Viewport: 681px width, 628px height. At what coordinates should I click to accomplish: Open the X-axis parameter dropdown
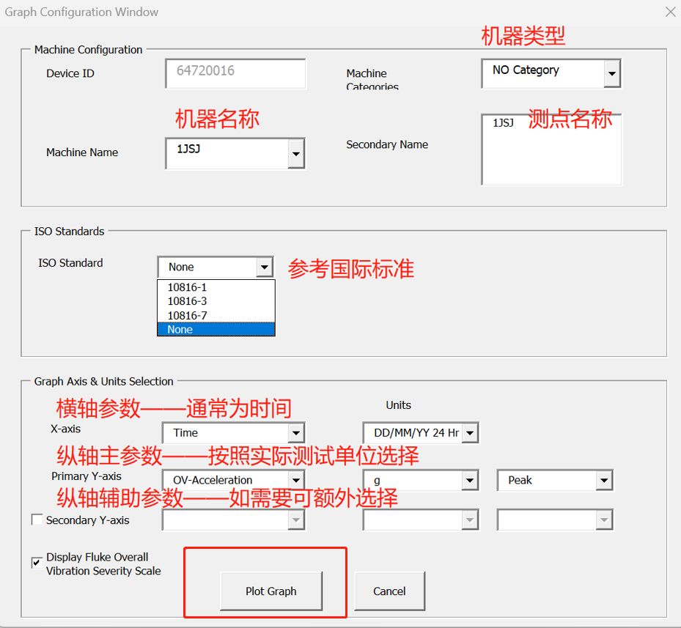(296, 432)
